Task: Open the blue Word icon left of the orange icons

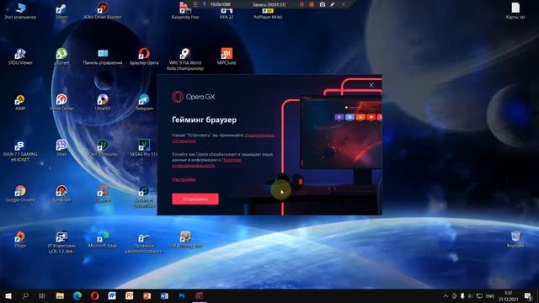Action: (x=112, y=295)
